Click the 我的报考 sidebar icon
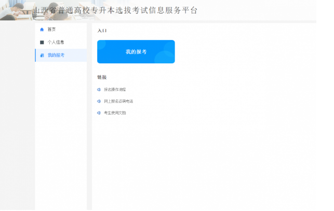This screenshot has width=334, height=211. pyautogui.click(x=42, y=55)
